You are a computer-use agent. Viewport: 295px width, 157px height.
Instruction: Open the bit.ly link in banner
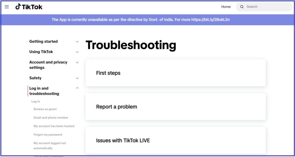pos(211,20)
